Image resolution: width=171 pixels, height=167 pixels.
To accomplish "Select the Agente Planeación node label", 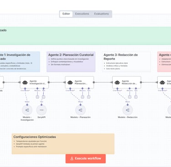I will point(81,82).
